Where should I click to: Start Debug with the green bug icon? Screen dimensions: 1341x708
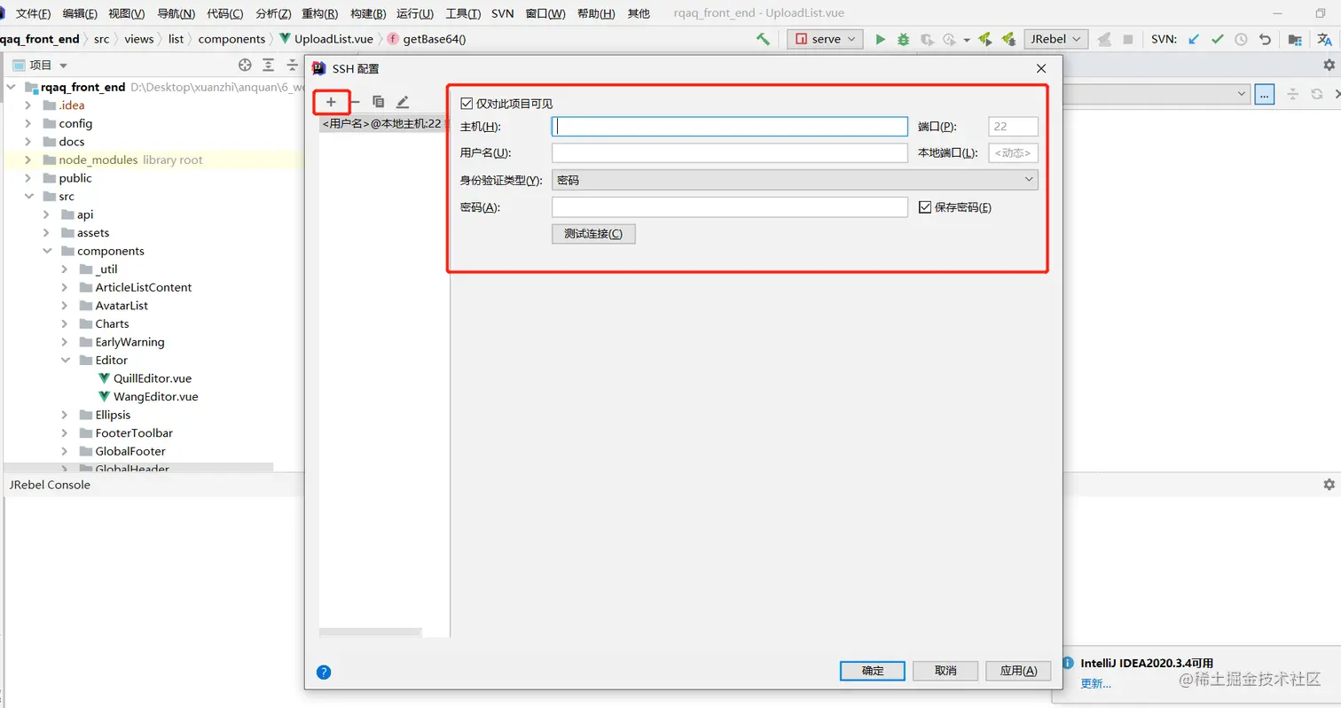tap(904, 39)
